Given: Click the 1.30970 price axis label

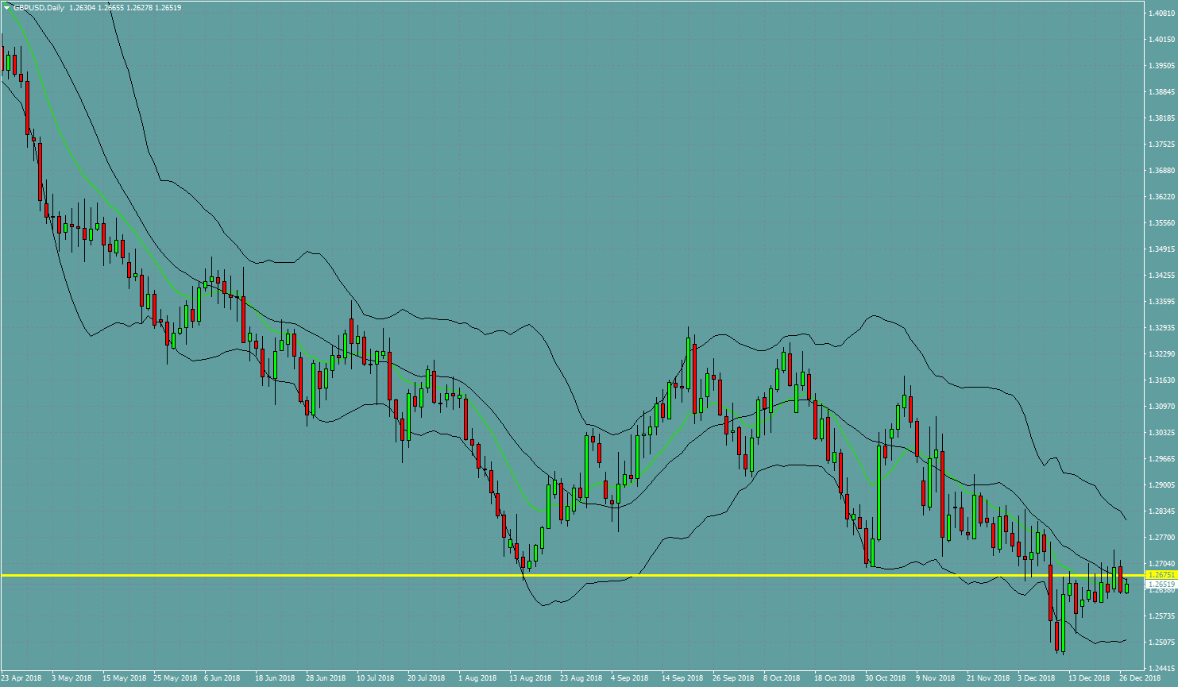Looking at the screenshot, I should point(1161,406).
